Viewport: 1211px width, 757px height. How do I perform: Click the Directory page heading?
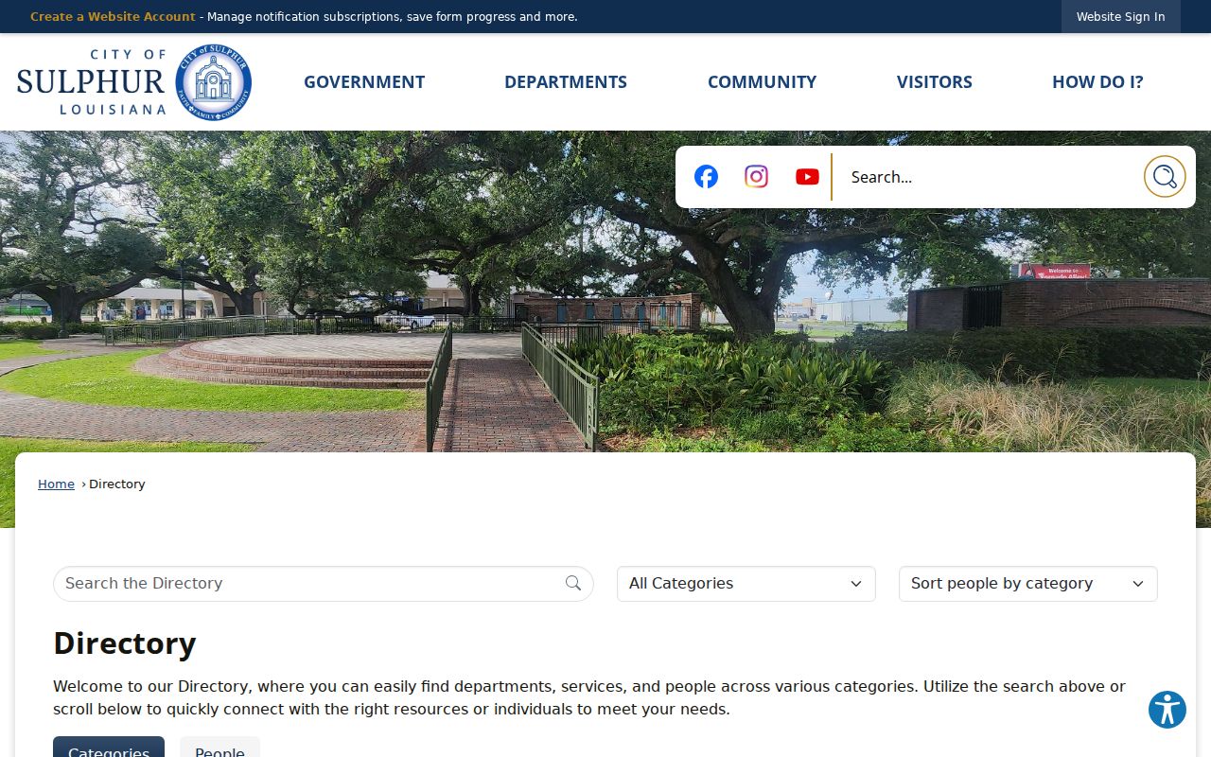(125, 643)
